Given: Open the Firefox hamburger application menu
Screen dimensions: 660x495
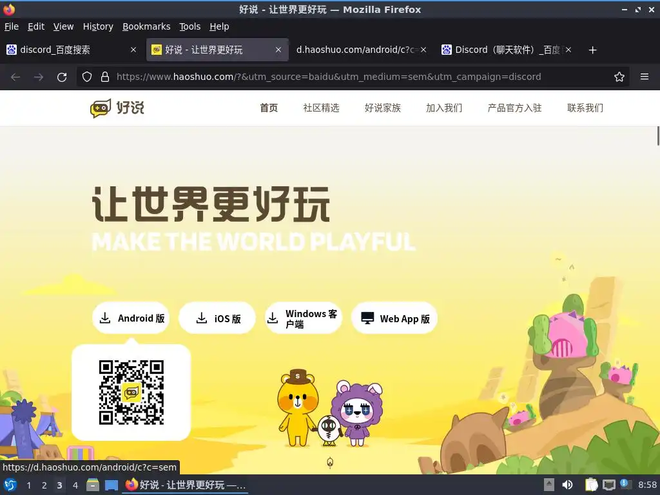Looking at the screenshot, I should click(x=645, y=77).
